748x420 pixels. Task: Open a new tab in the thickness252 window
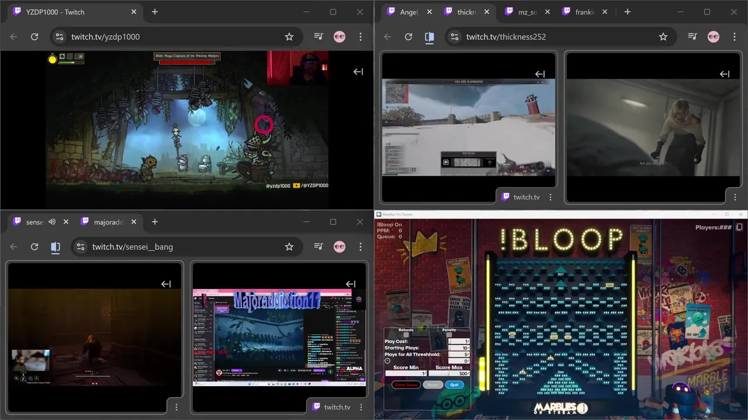tap(627, 12)
